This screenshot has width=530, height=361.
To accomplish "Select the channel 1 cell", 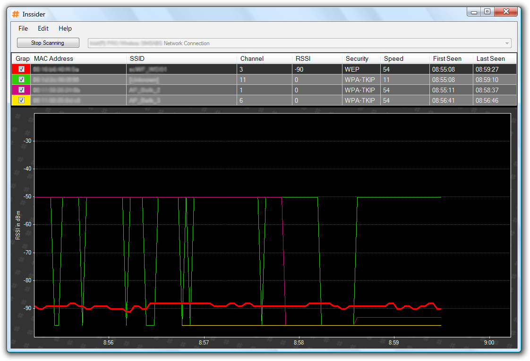I will pos(265,90).
